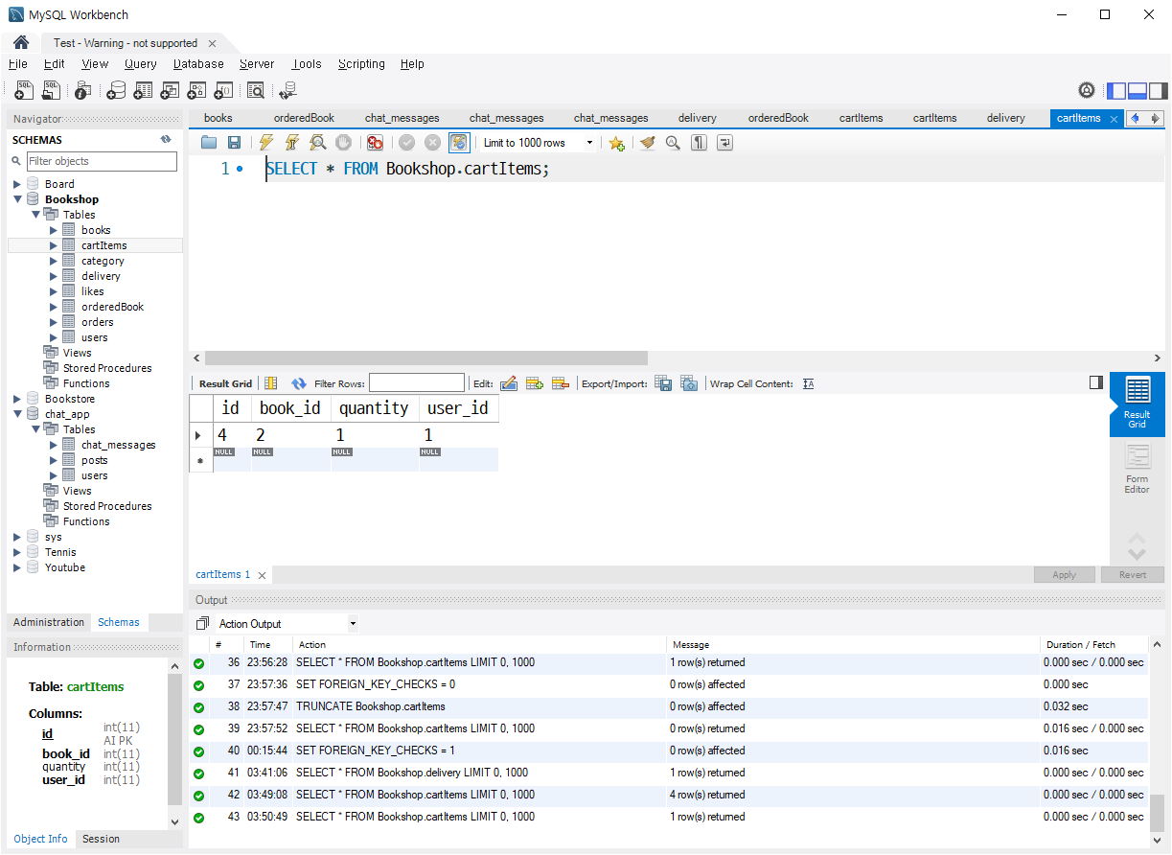Viewport: 1172px width, 855px height.
Task: Collapse the Bookshop schema
Action: pyautogui.click(x=17, y=199)
